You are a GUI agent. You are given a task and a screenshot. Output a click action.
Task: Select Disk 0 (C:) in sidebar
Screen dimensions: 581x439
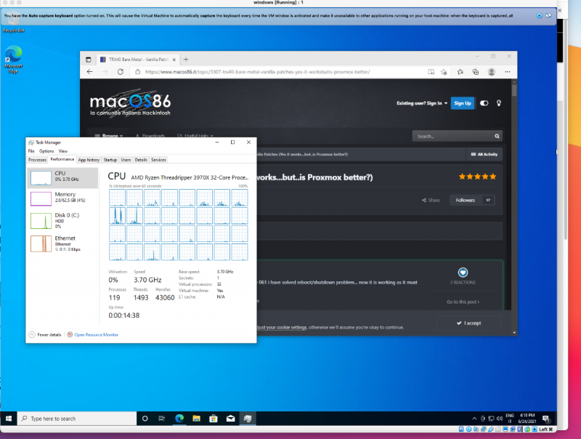(x=62, y=220)
